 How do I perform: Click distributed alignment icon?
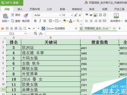[x=104, y=21]
